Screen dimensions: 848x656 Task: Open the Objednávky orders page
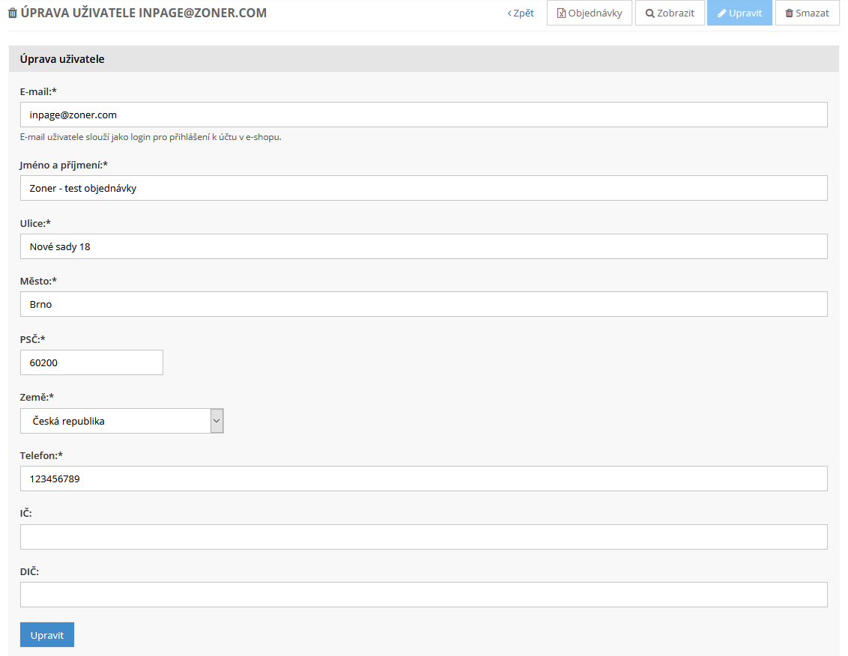595,13
